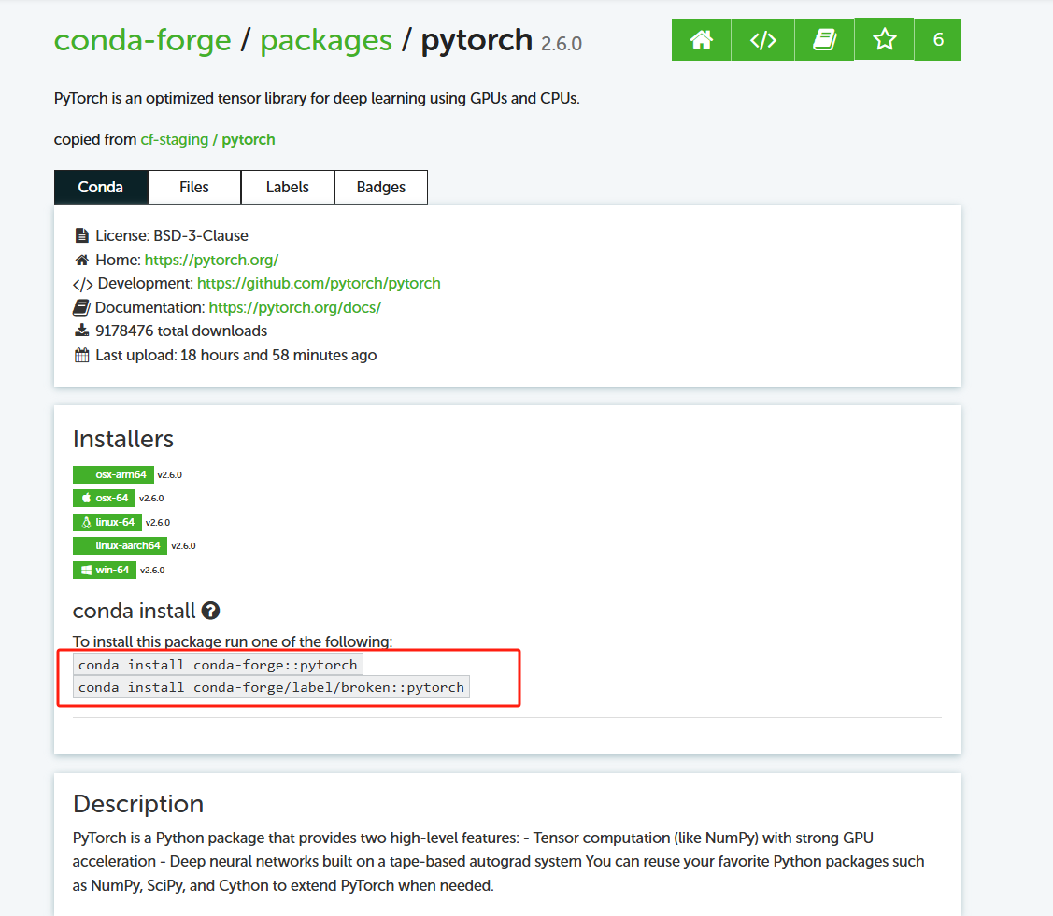Open the Labels tab
Screen dimensions: 1053x916
point(287,187)
